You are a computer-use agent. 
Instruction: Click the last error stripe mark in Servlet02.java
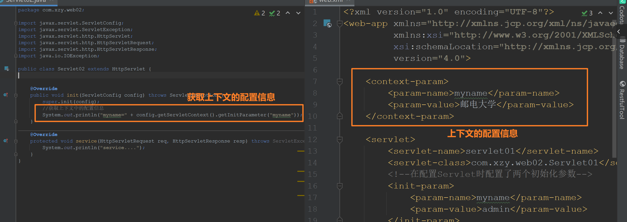301,196
